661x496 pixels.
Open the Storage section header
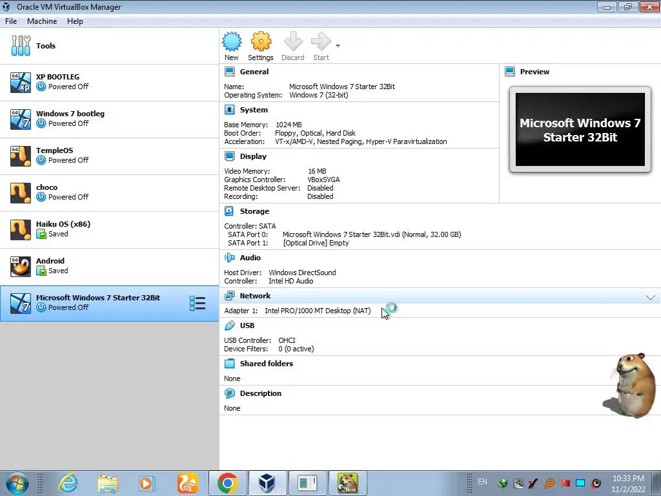(254, 211)
